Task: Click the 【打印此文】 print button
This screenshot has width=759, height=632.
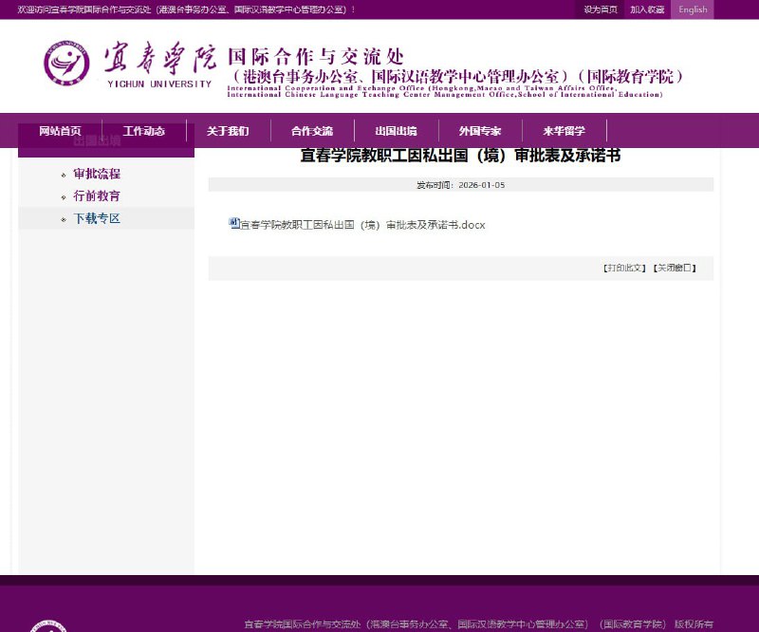Action: click(624, 268)
